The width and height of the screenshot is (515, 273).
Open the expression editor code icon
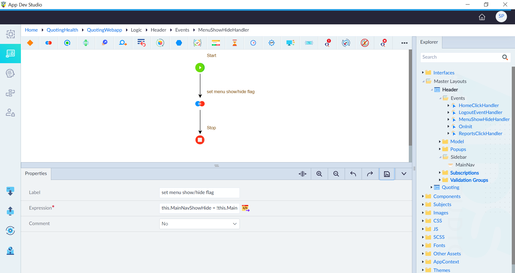click(x=246, y=208)
